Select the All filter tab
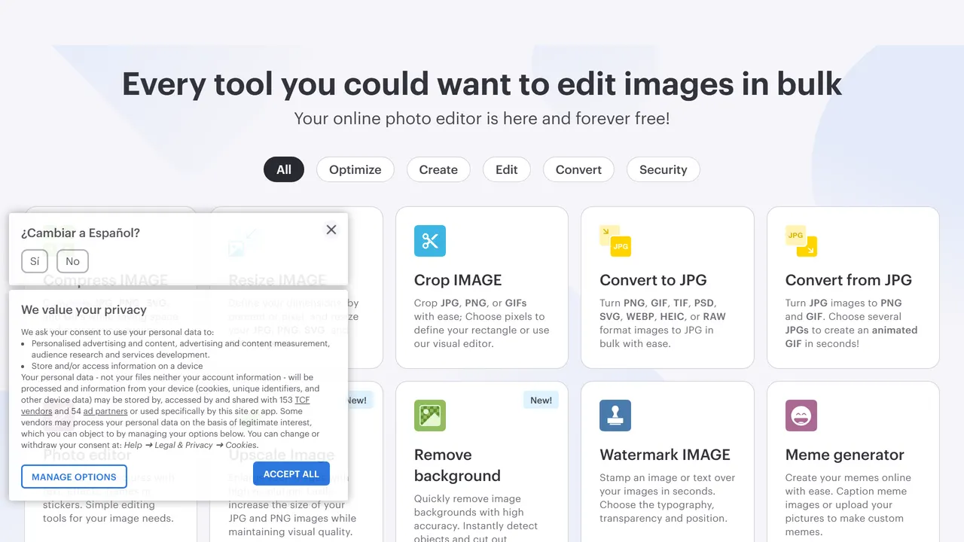 tap(284, 169)
